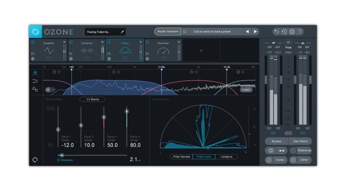
Task: Open Master Assistant
Action: 168,31
